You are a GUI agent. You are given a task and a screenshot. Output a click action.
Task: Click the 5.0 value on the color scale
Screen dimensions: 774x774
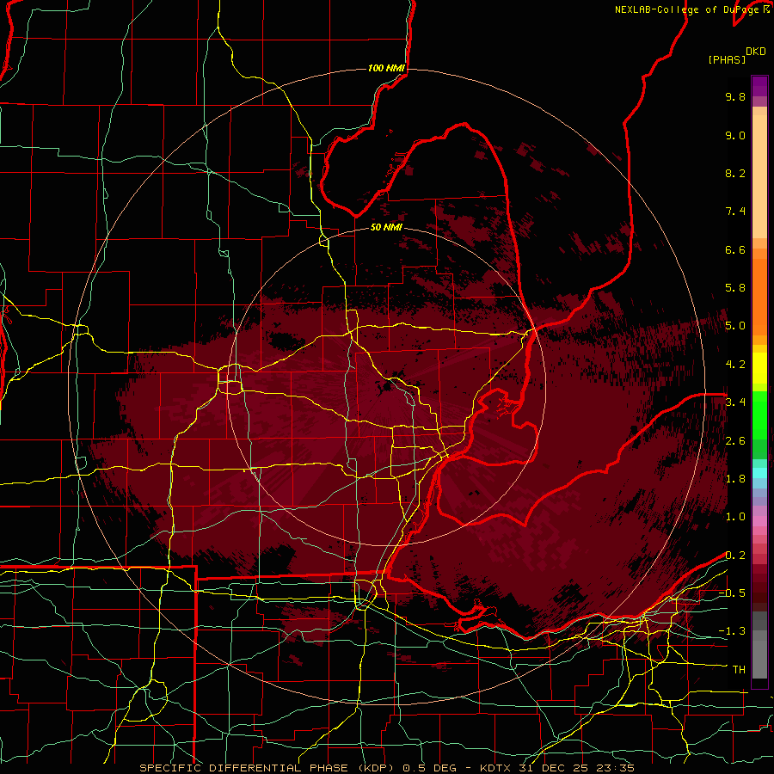coord(735,326)
